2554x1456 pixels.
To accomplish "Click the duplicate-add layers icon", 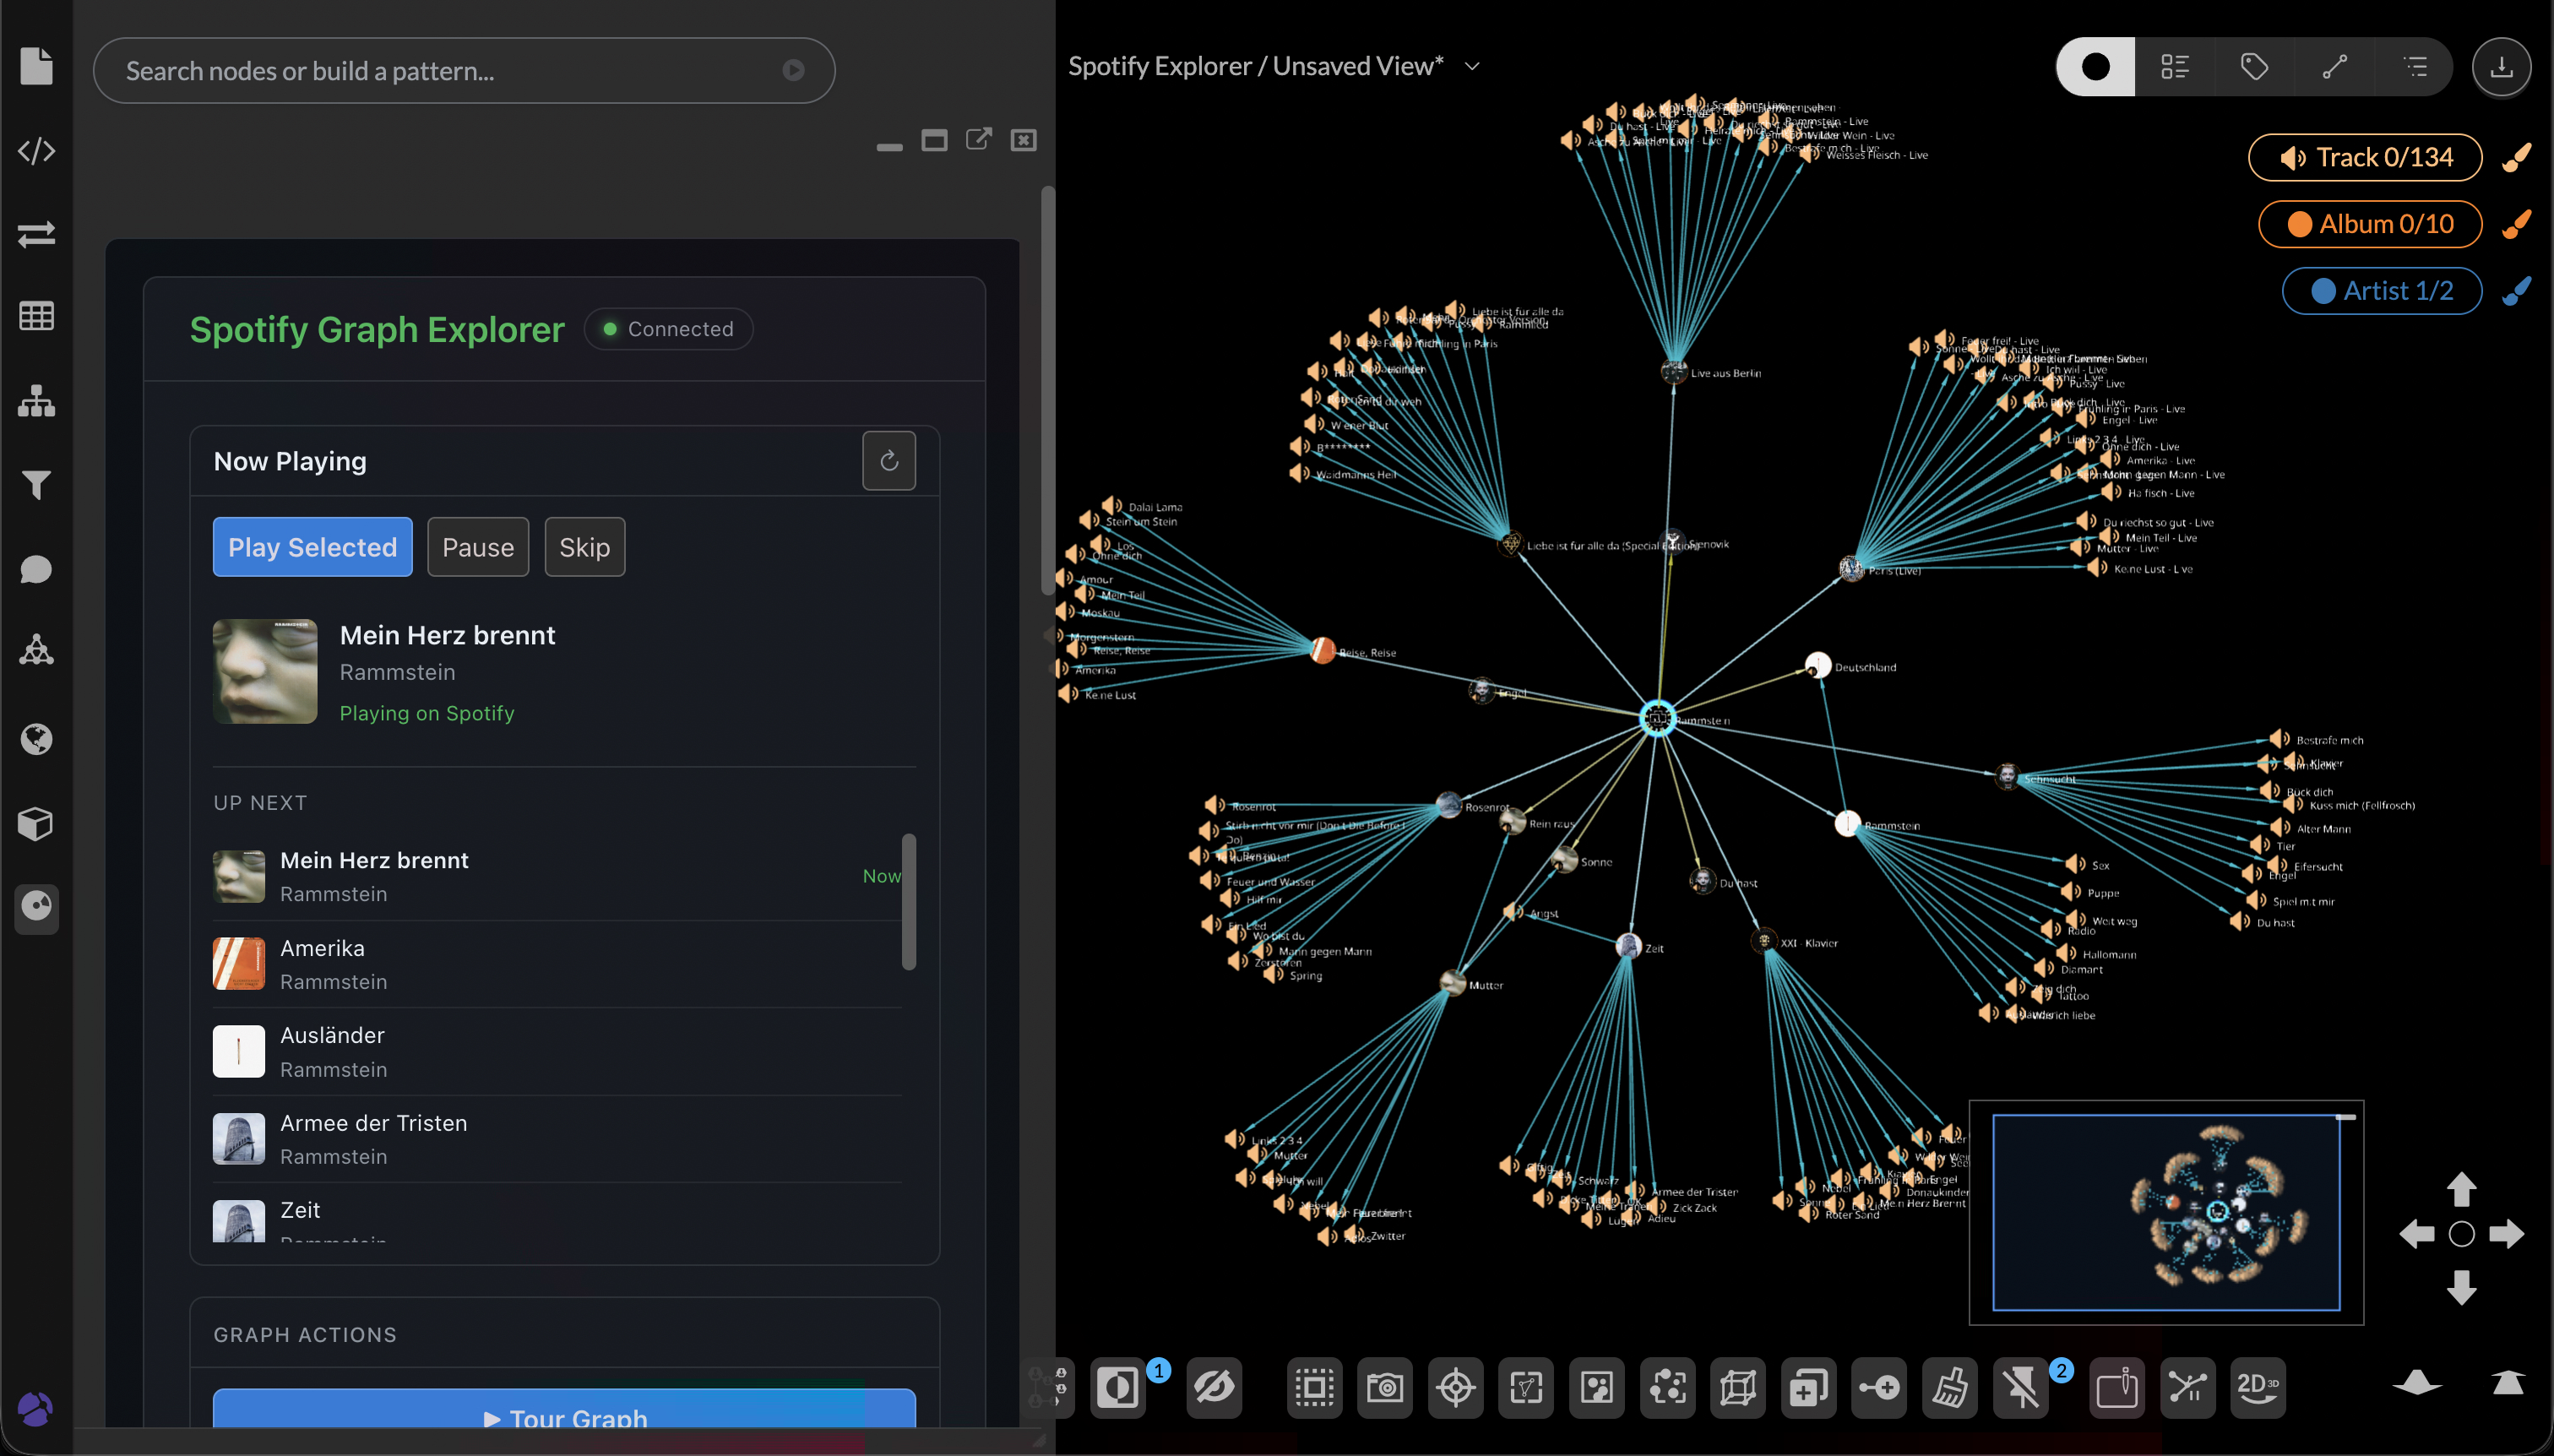I will (1809, 1387).
